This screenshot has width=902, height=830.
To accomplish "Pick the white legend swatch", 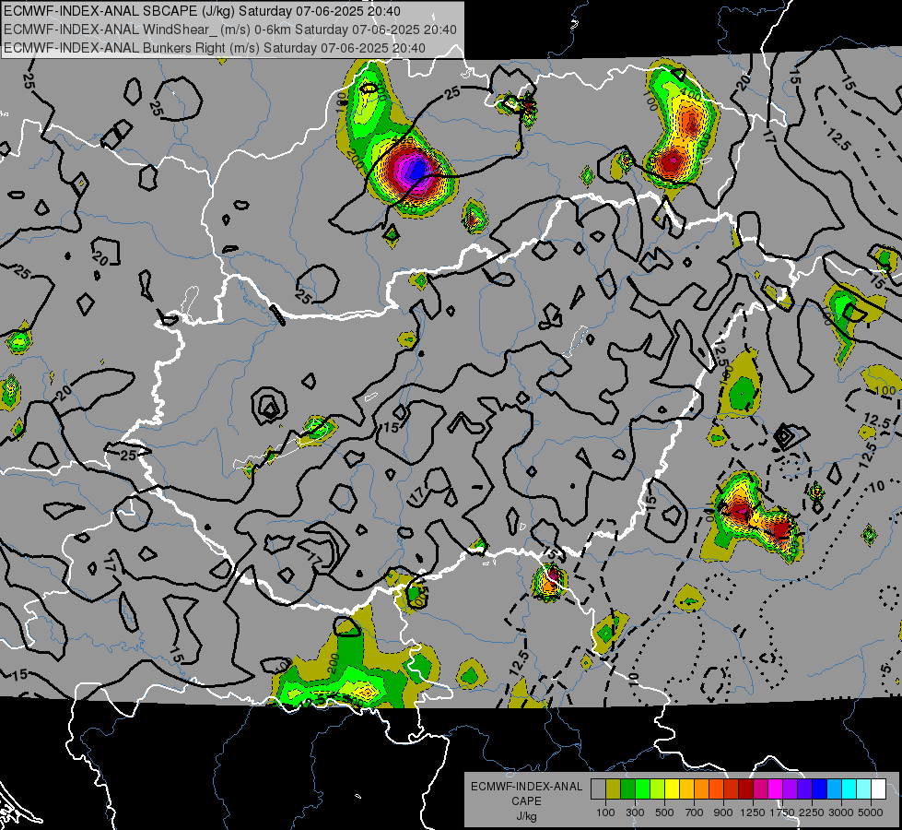I will 879,789.
